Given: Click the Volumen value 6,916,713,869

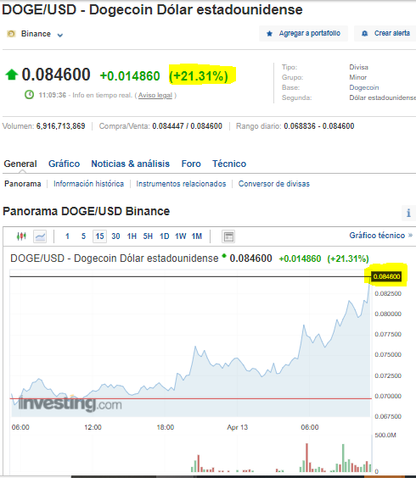Looking at the screenshot, I should pos(60,126).
